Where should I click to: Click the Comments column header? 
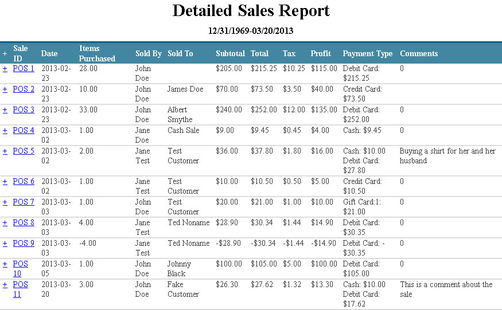419,54
